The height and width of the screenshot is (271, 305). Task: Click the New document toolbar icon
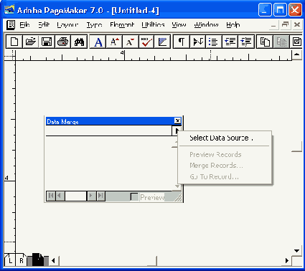pyautogui.click(x=14, y=42)
